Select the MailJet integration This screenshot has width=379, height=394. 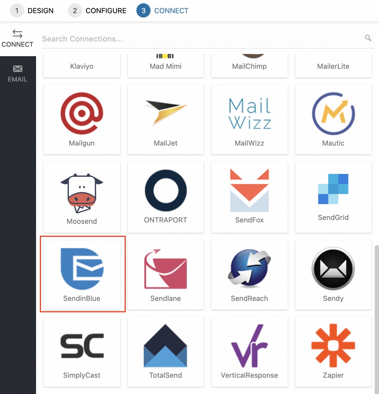[166, 119]
